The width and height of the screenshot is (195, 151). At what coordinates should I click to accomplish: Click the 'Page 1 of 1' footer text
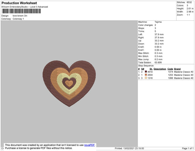coord(188,148)
